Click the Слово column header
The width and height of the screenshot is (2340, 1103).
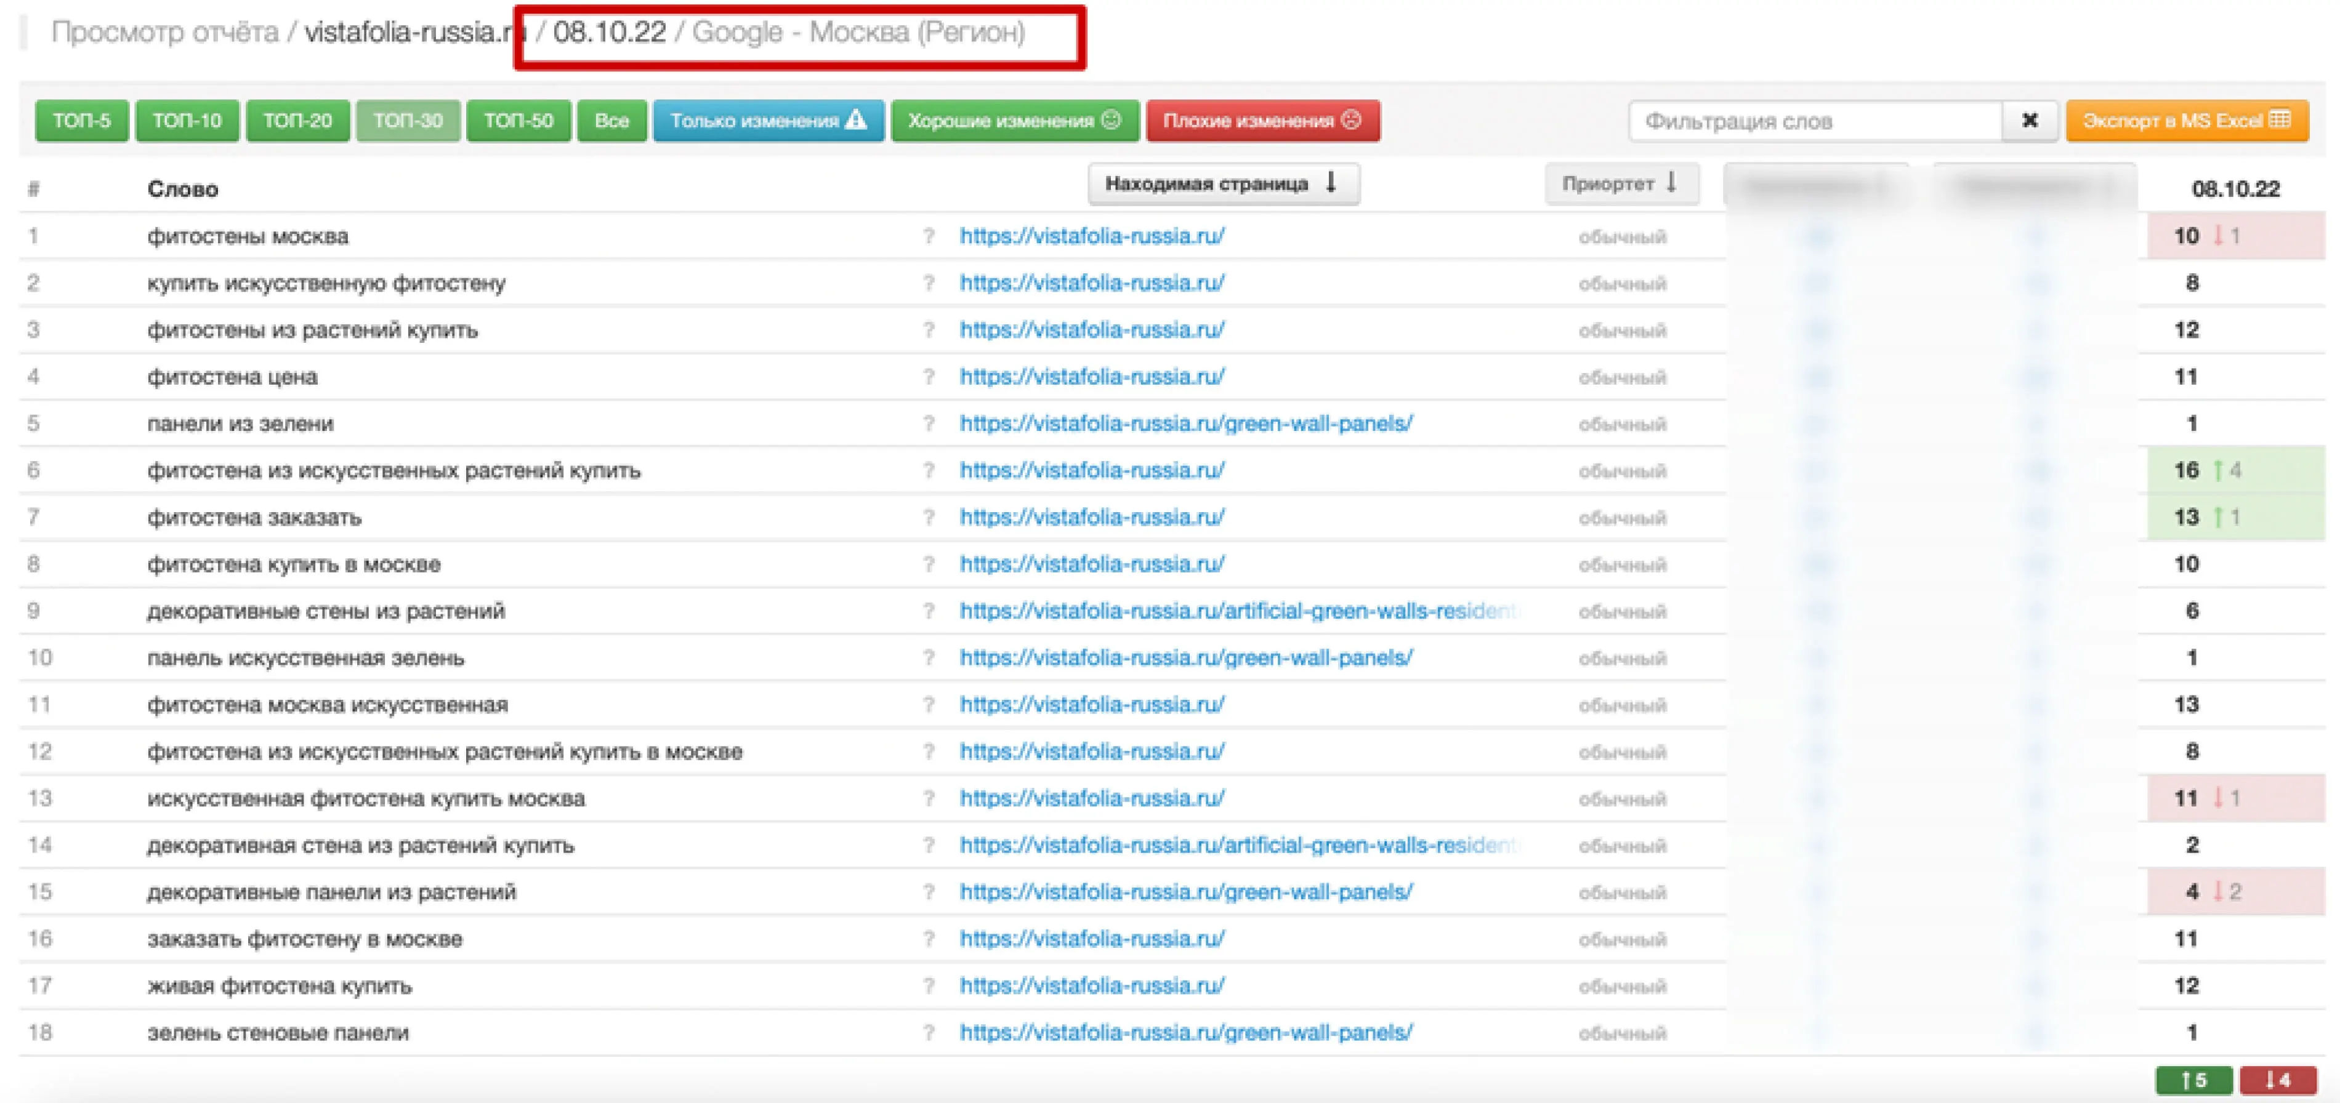183,189
